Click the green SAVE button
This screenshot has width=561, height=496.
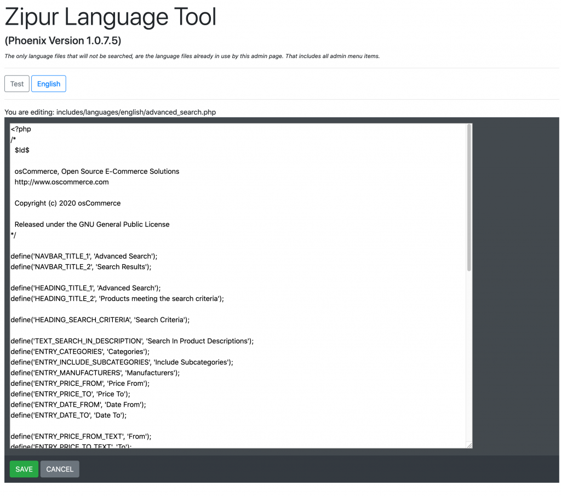pyautogui.click(x=24, y=469)
